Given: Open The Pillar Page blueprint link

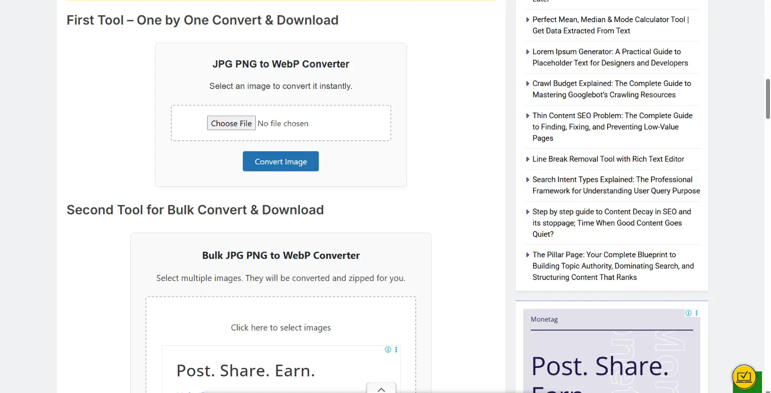Looking at the screenshot, I should click(x=613, y=266).
